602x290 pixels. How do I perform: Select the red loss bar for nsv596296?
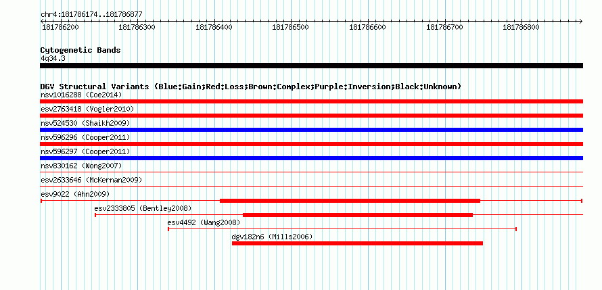click(311, 144)
